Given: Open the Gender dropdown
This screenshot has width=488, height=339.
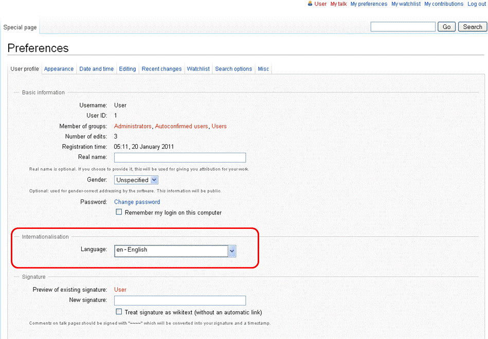Looking at the screenshot, I should [x=136, y=180].
